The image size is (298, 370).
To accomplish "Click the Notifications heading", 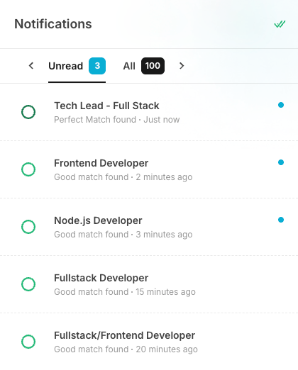I will (53, 24).
